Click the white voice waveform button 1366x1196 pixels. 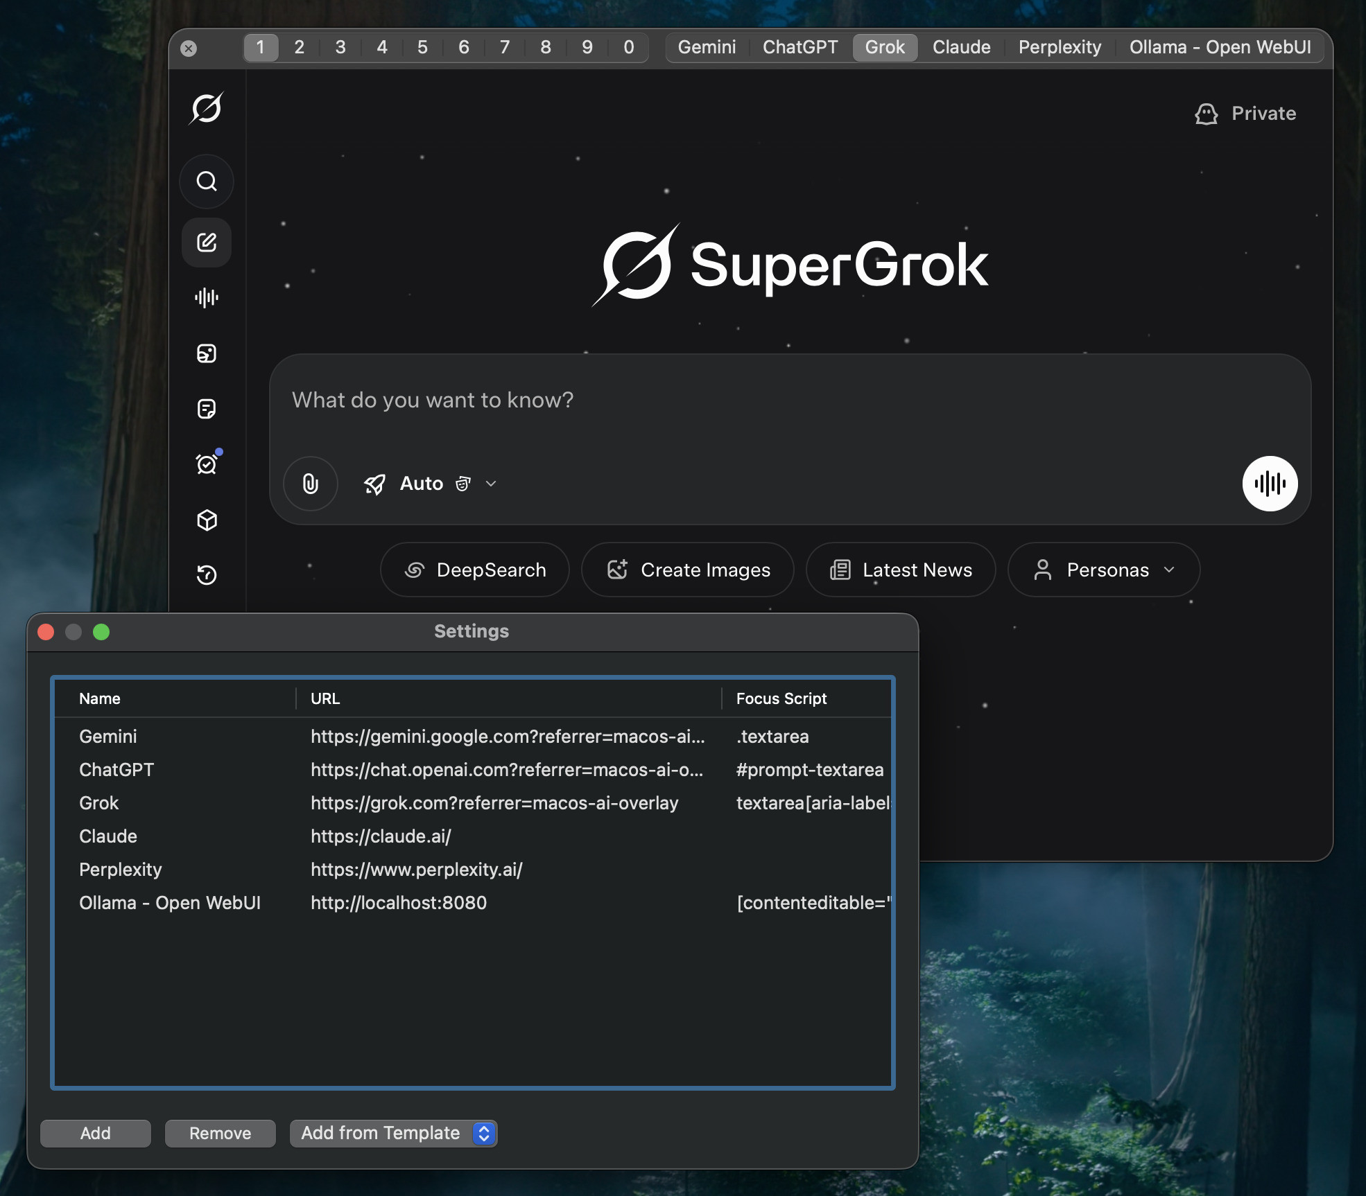(1270, 484)
